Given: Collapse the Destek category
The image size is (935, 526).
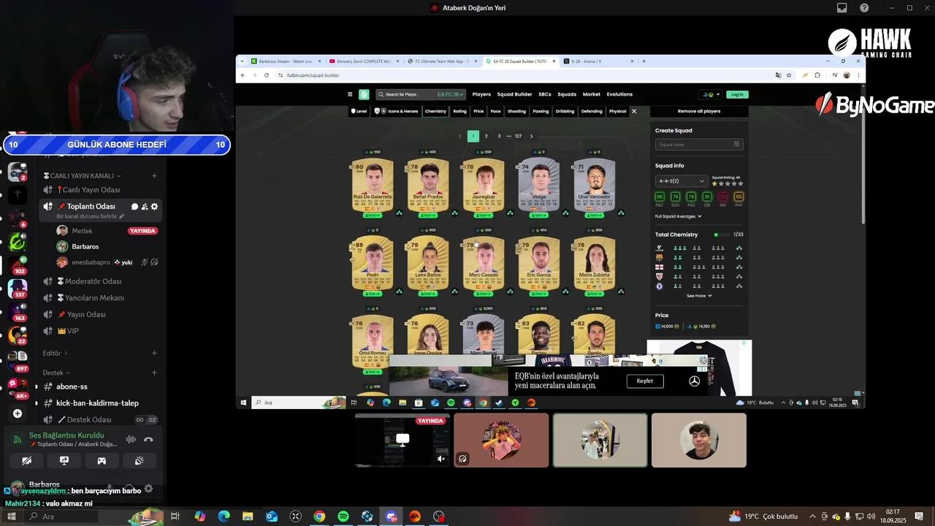Looking at the screenshot, I should tap(56, 373).
